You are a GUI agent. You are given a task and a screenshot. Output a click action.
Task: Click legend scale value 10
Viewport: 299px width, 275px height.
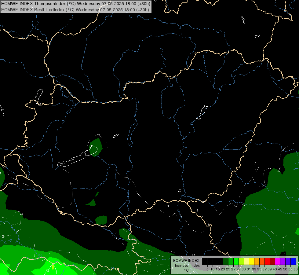[213, 269]
